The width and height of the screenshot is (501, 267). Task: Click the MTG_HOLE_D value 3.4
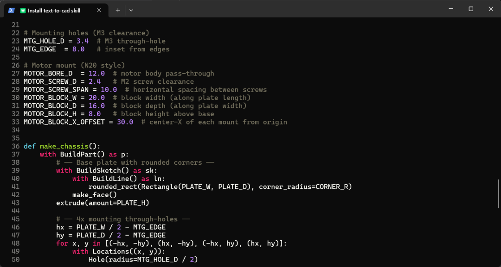83,41
